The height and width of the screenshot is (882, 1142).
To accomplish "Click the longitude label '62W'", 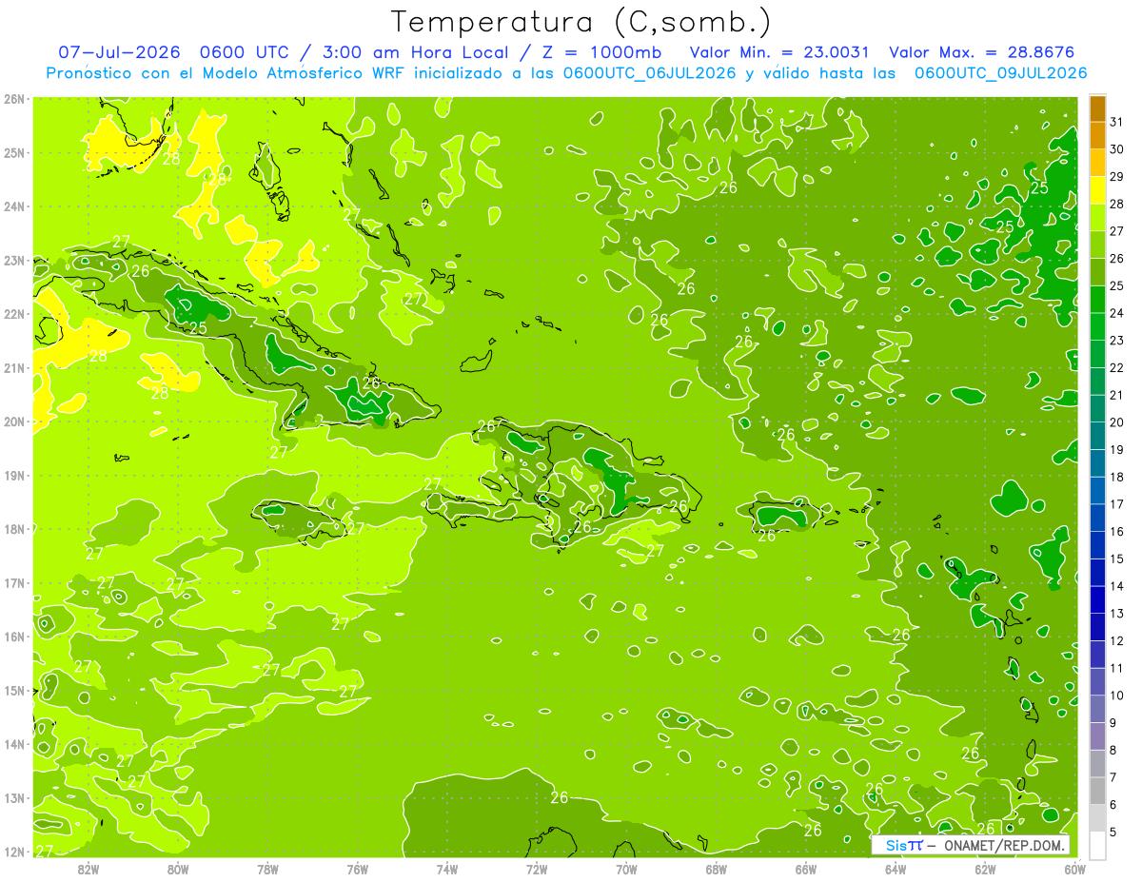I will [x=985, y=869].
